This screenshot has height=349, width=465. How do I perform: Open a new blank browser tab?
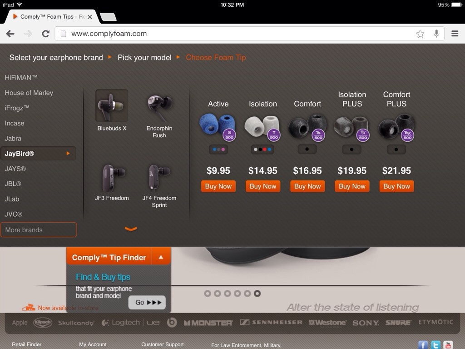[x=108, y=17]
